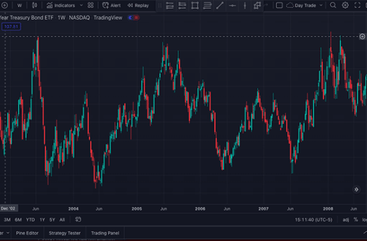The width and height of the screenshot is (367, 241).
Task: Select the path drawing tool icon
Action: pos(257,5)
